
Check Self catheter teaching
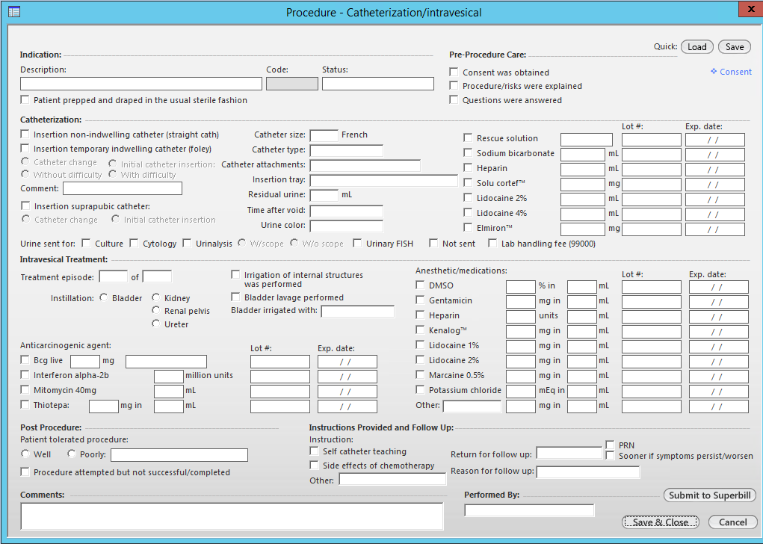click(x=315, y=451)
